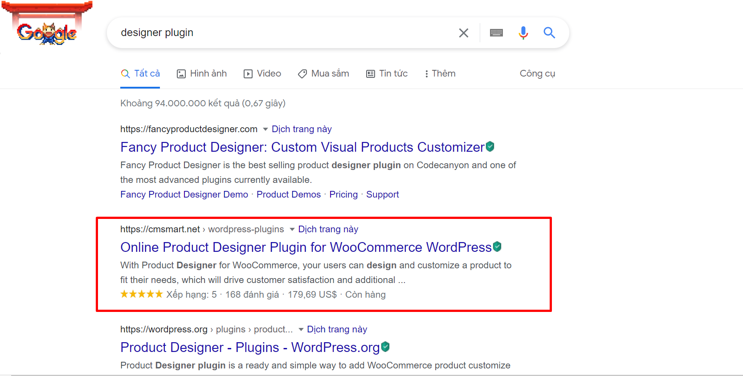Click the 'https://wordpress.org › plugins › product...' breadcrumb
The width and height of the screenshot is (743, 376).
[x=207, y=329]
